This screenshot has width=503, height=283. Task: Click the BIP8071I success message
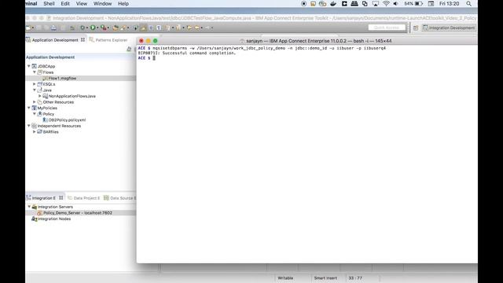(187, 53)
